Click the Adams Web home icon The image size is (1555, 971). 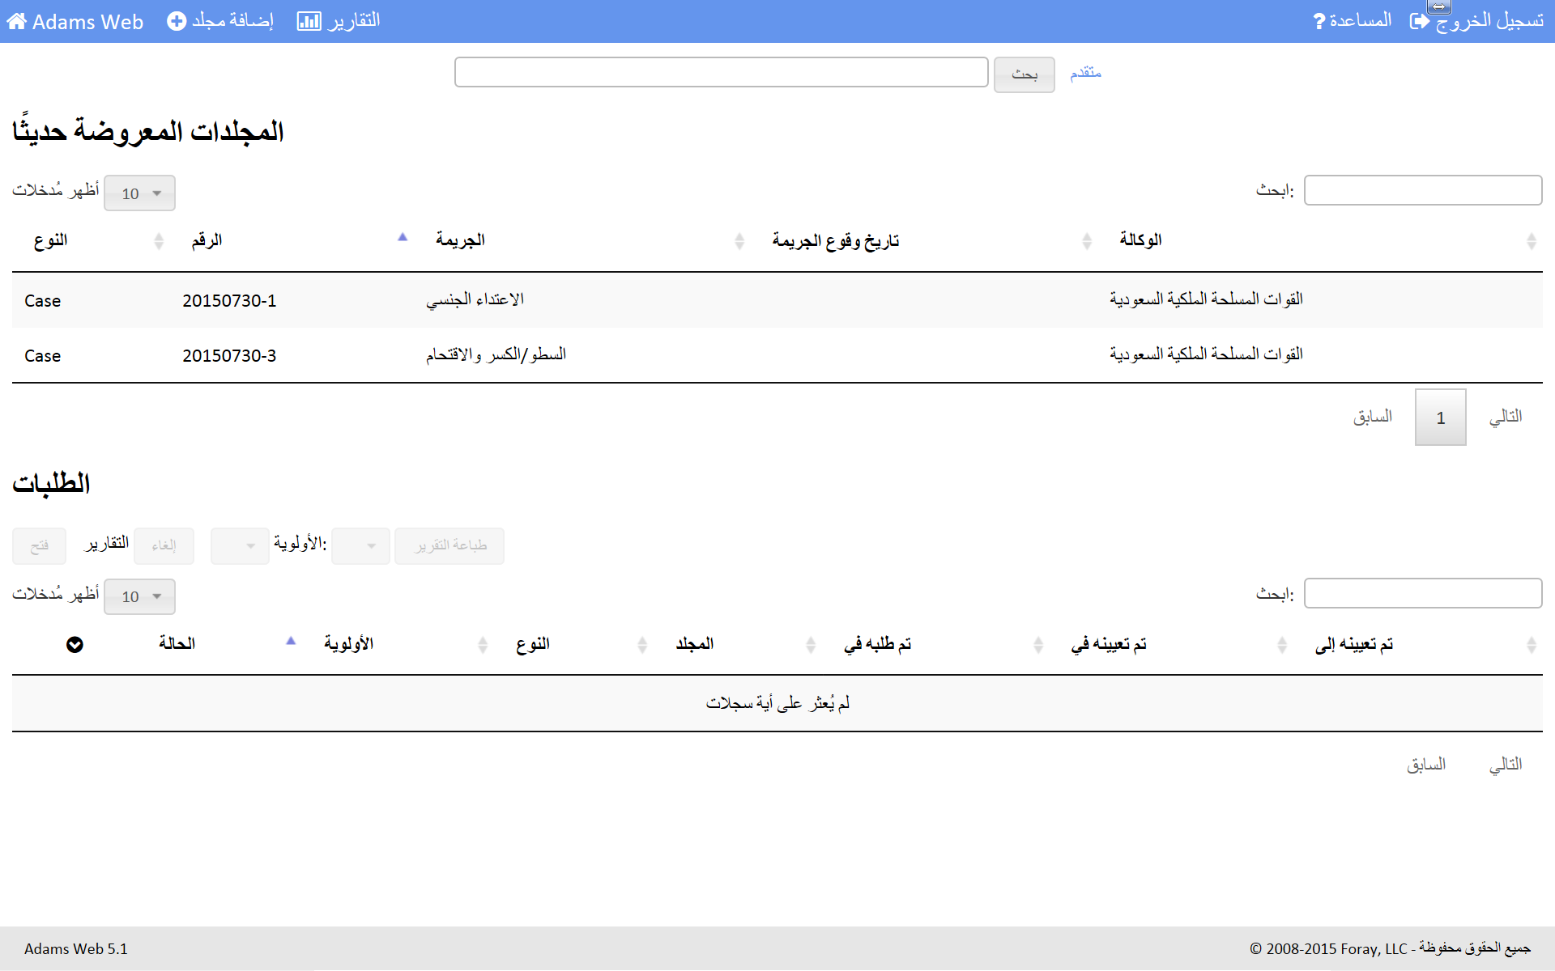(x=16, y=22)
